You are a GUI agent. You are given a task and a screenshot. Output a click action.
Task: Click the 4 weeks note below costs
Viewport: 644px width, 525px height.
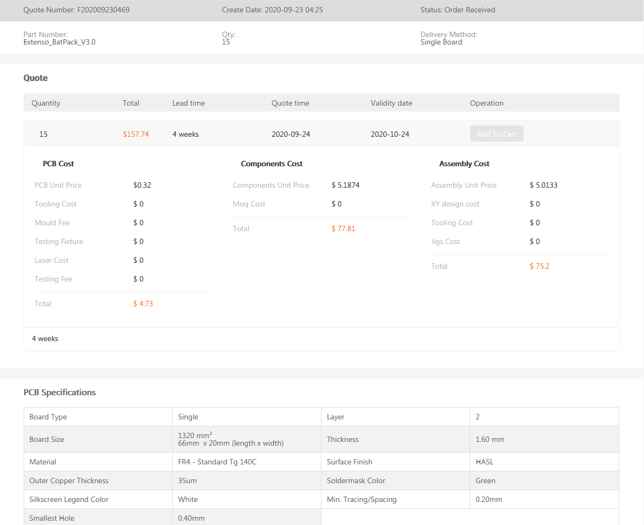pos(45,339)
